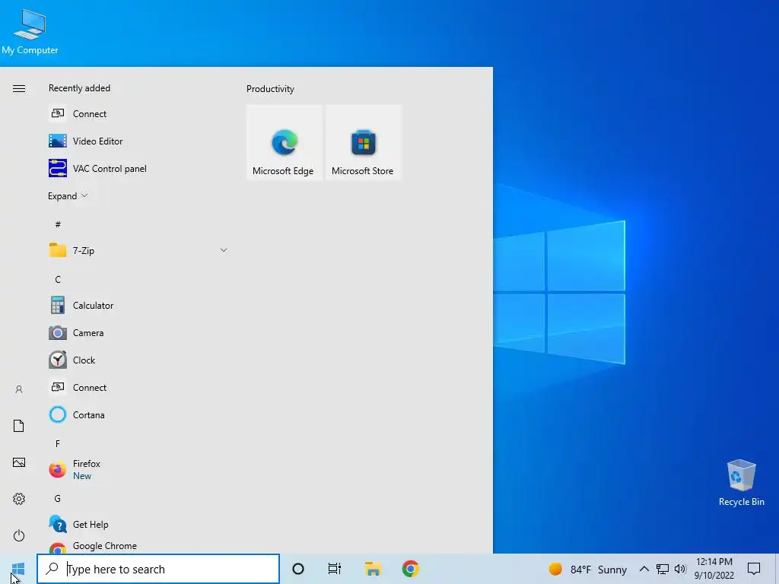Click the taskbar search box
The image size is (779, 584).
pos(158,569)
